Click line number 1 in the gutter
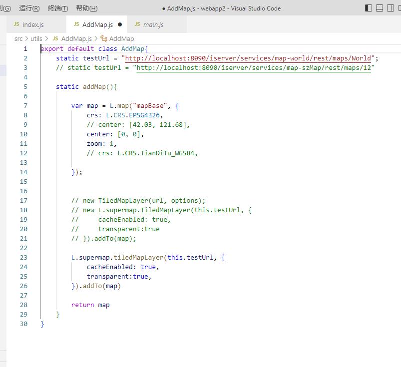The width and height of the screenshot is (401, 367). (25, 48)
